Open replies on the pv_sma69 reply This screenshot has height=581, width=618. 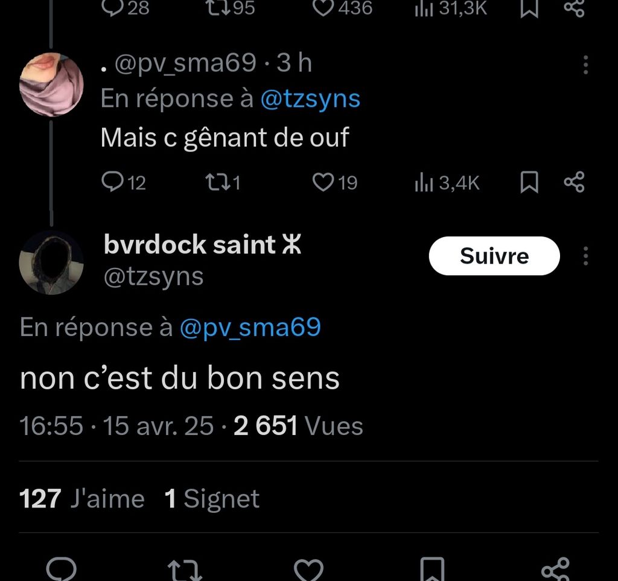(x=124, y=183)
